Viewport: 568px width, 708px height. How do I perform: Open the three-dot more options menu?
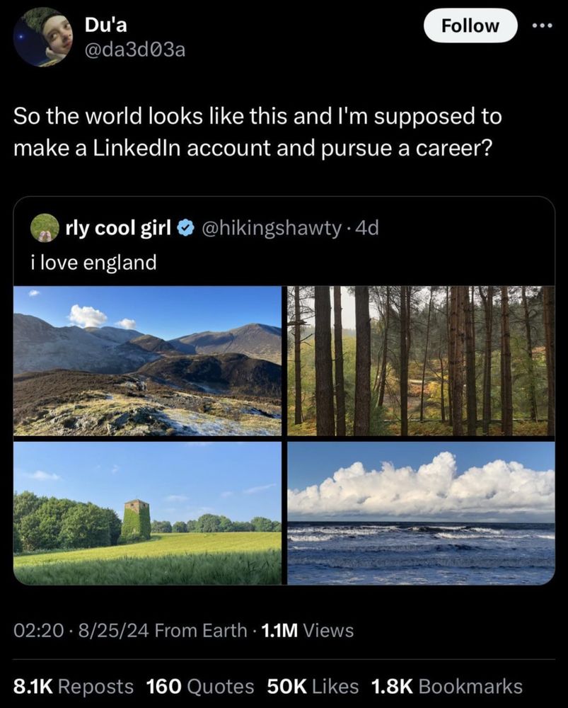click(542, 25)
